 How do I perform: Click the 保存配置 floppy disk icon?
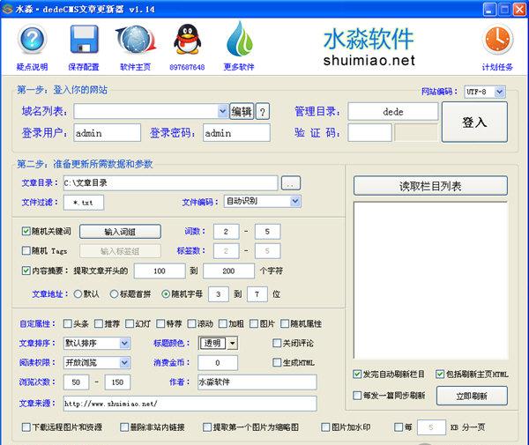tap(84, 40)
